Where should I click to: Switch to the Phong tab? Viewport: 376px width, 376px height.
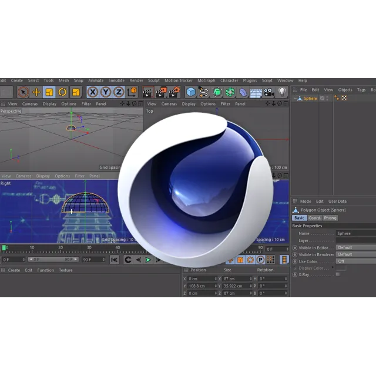click(330, 218)
